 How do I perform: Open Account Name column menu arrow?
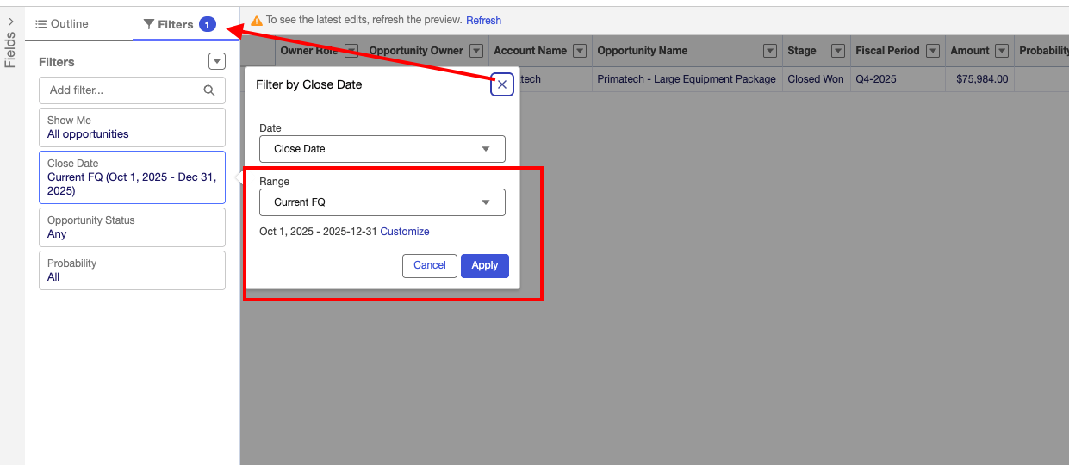click(580, 51)
